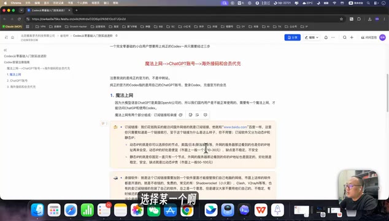Open WeChat from the Dock
The image size is (389, 221).
tap(154, 210)
